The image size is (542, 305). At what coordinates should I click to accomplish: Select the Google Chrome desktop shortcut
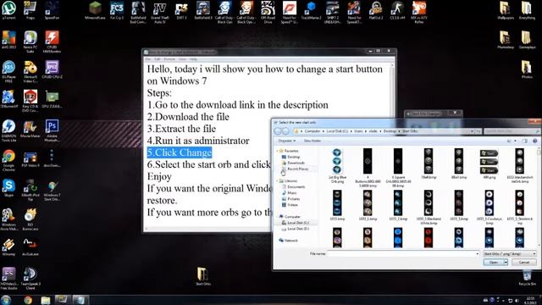[8, 160]
